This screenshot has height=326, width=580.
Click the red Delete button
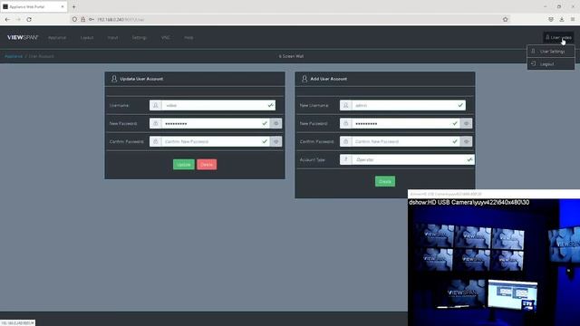(x=207, y=165)
